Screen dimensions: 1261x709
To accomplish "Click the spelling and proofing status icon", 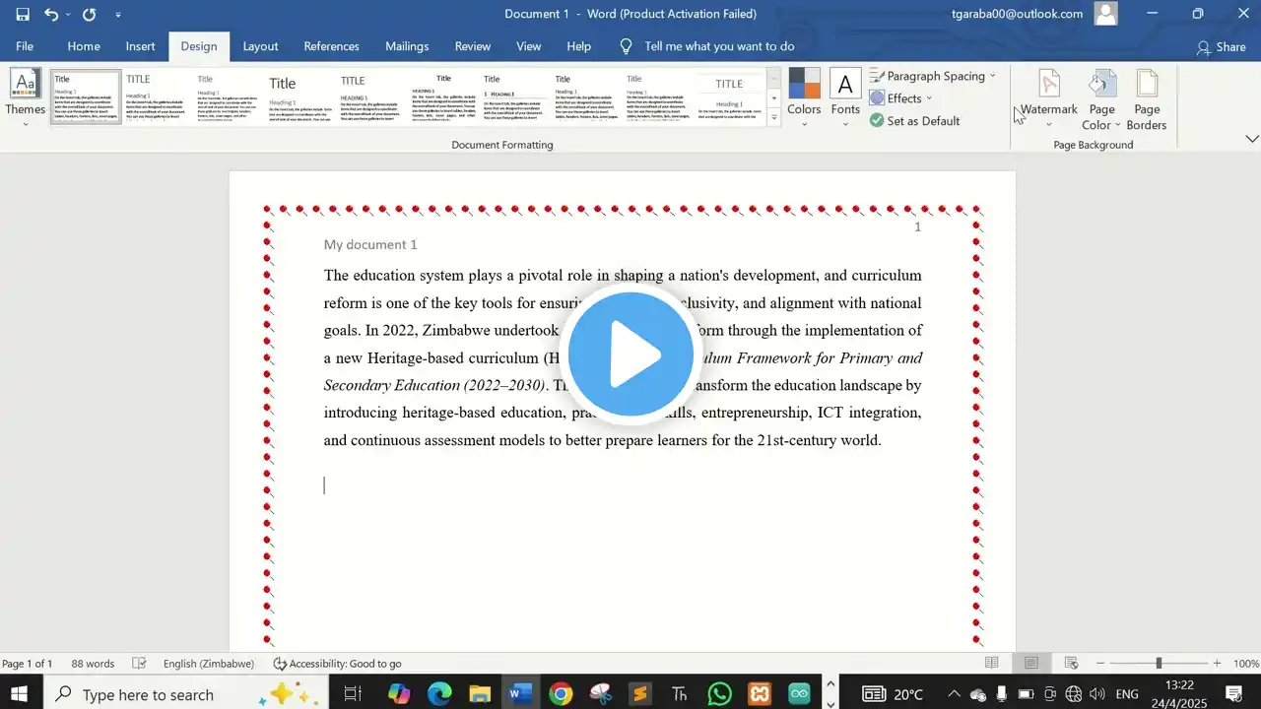I will point(139,664).
